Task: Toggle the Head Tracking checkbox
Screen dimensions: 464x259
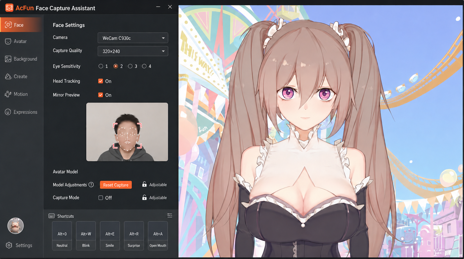Action: point(101,81)
